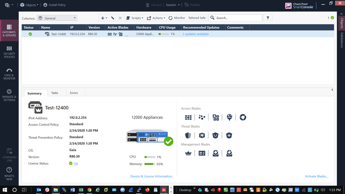Expand the Objects menu
The height and width of the screenshot is (194, 345).
click(29, 5)
